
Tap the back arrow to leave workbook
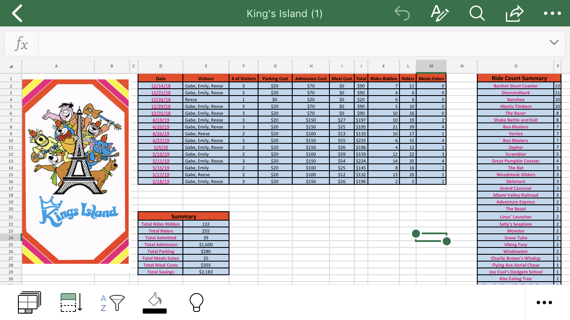coord(17,14)
